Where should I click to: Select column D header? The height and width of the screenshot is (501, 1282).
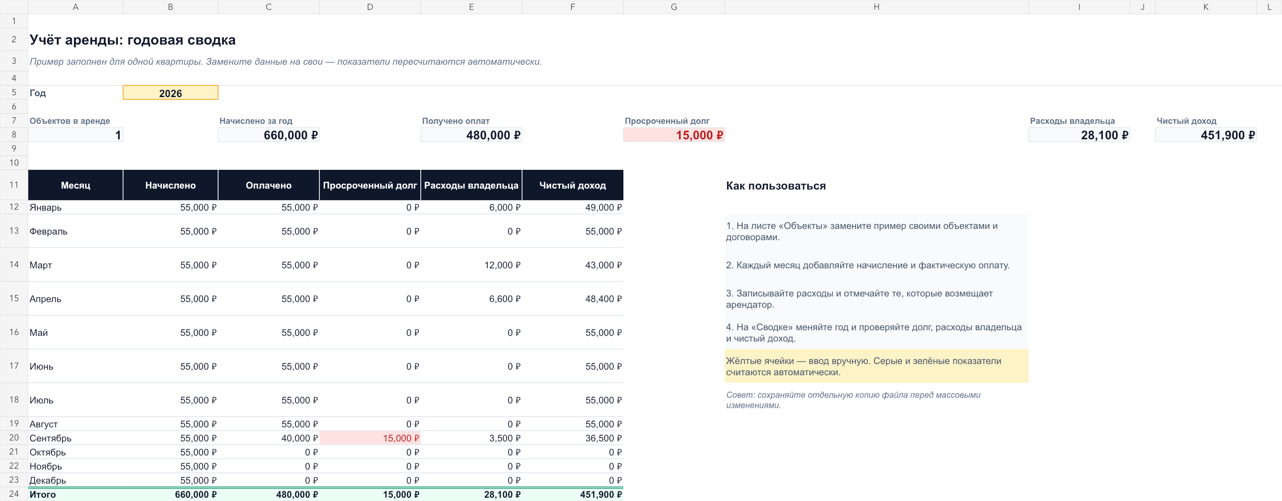pyautogui.click(x=370, y=7)
